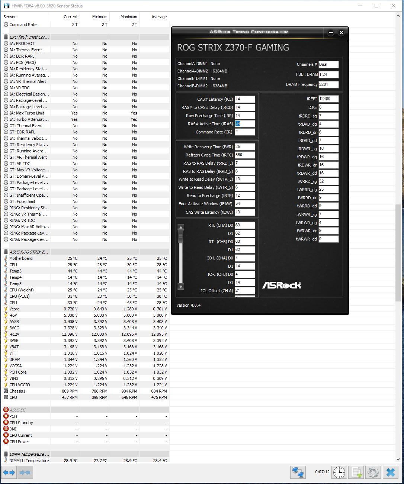Screen dimensions: 404x484
Task: Click the tREFI value field
Action: point(328,99)
